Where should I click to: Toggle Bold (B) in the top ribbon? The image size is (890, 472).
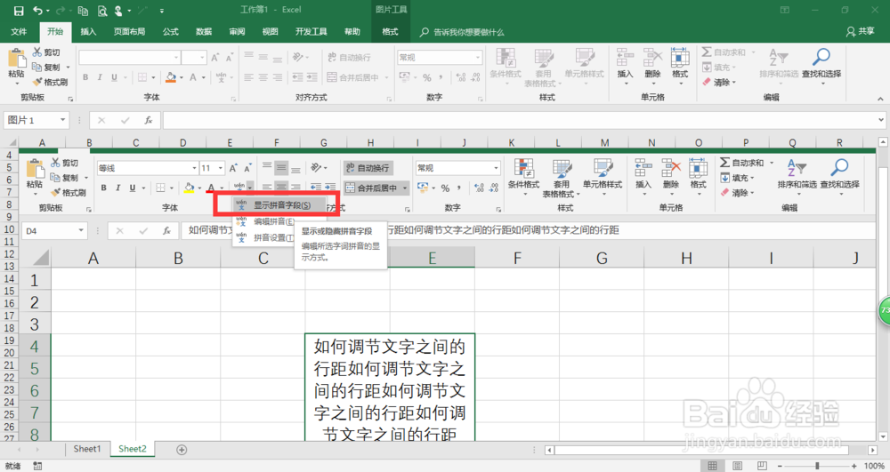pyautogui.click(x=85, y=77)
